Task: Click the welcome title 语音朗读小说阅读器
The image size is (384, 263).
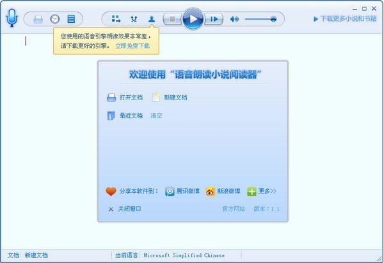Action: (x=195, y=75)
